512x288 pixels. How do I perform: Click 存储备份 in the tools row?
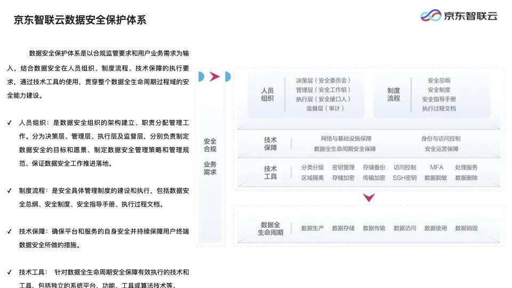click(x=374, y=167)
